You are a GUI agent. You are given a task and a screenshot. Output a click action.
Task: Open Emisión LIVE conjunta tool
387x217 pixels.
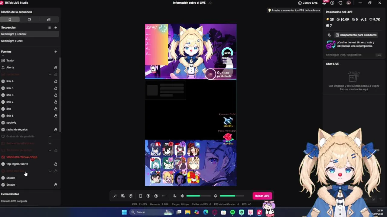click(x=14, y=201)
